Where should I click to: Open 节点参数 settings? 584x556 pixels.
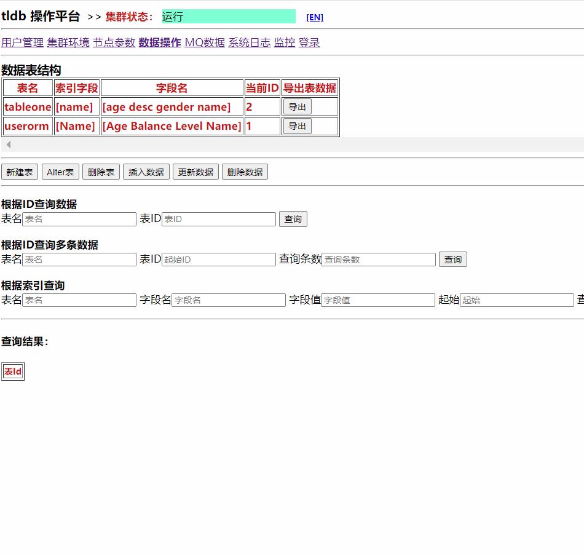[x=113, y=42]
